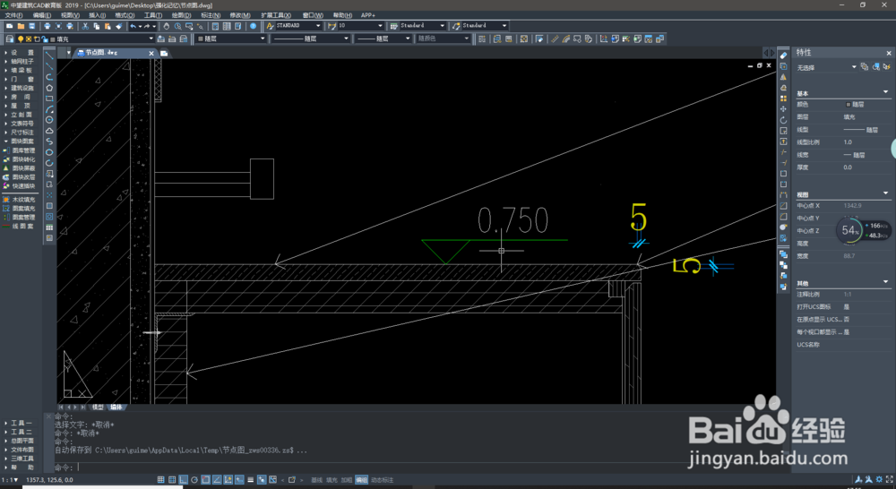Select the revision Cloud tool
896x489 pixels.
pos(49,131)
